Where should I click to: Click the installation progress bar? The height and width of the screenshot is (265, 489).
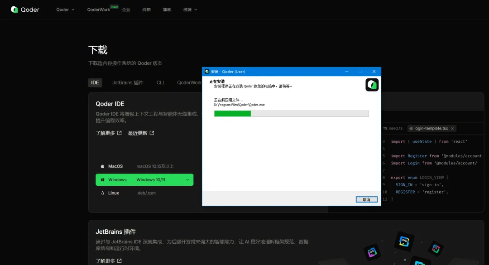pos(291,114)
